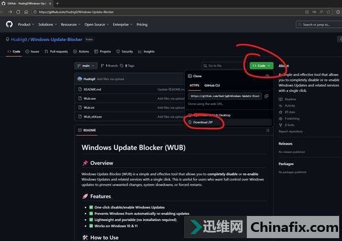
Task: Open README outline list icon
Action: click(267, 130)
